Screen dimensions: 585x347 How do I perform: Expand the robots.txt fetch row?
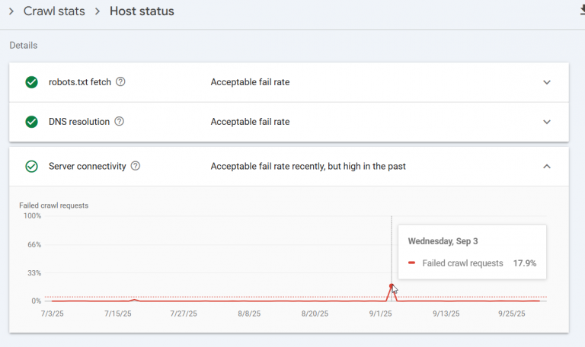tap(546, 82)
